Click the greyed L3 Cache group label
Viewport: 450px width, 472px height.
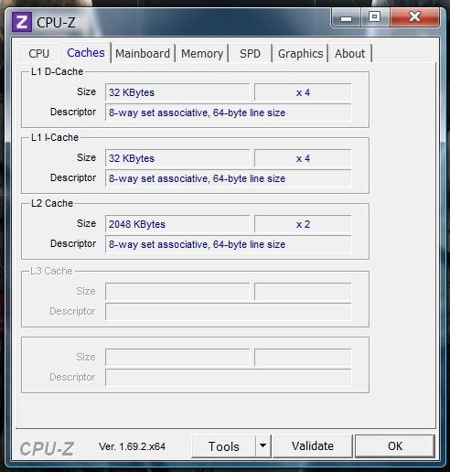[x=51, y=271]
